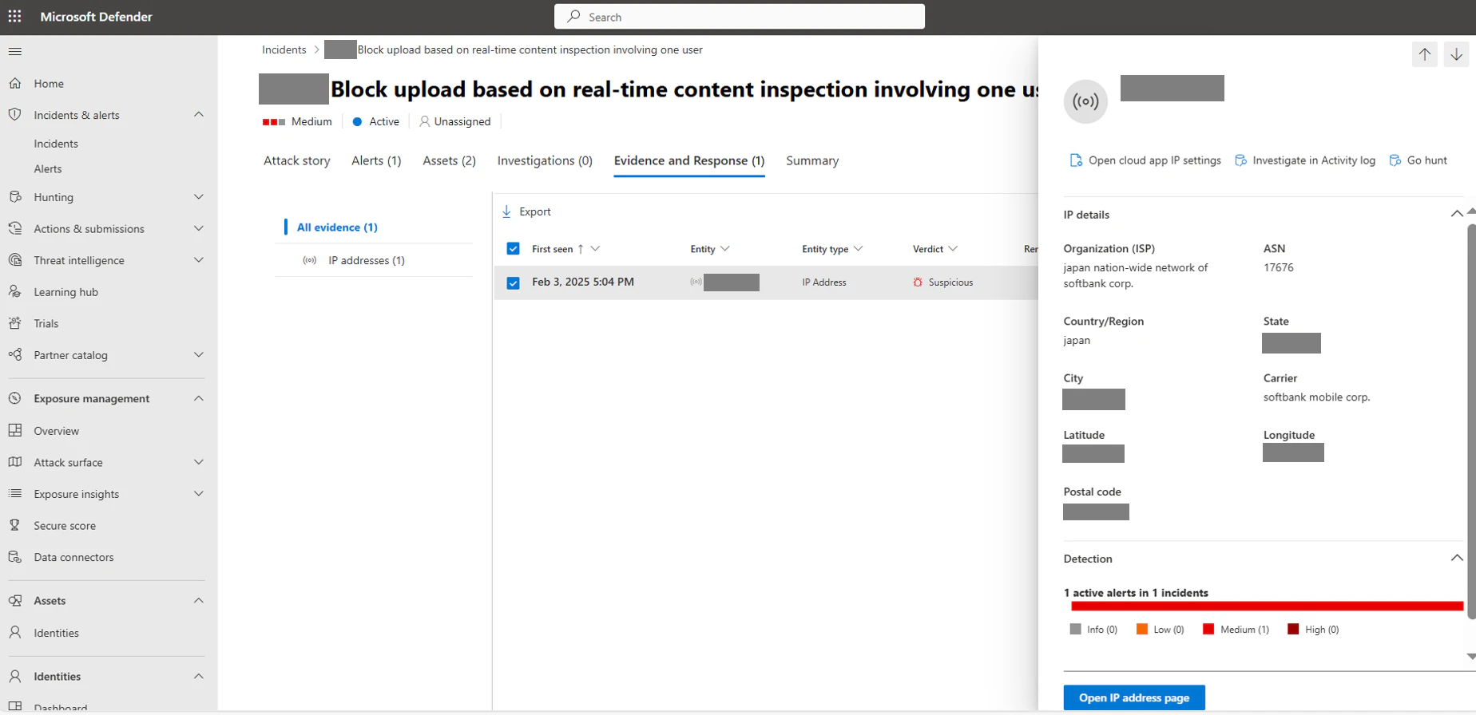Click the Assets icon in sidebar
Screen dimensions: 1476x715
[14, 600]
